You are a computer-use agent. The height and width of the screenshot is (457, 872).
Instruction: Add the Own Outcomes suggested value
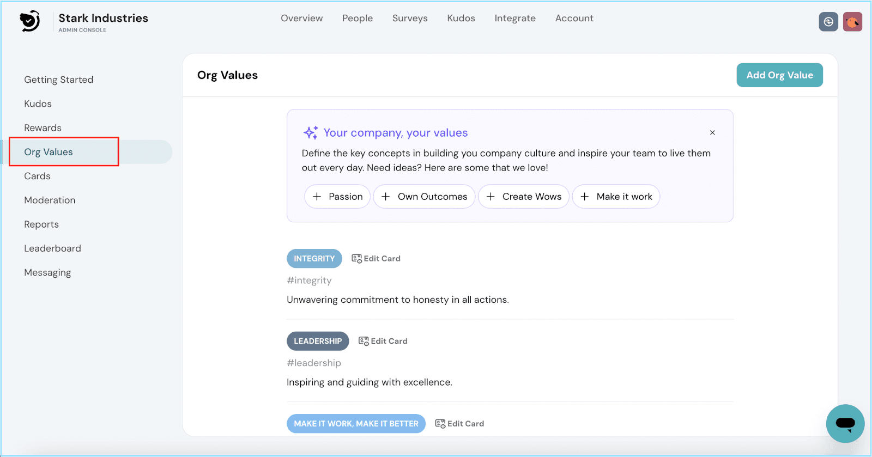click(424, 197)
